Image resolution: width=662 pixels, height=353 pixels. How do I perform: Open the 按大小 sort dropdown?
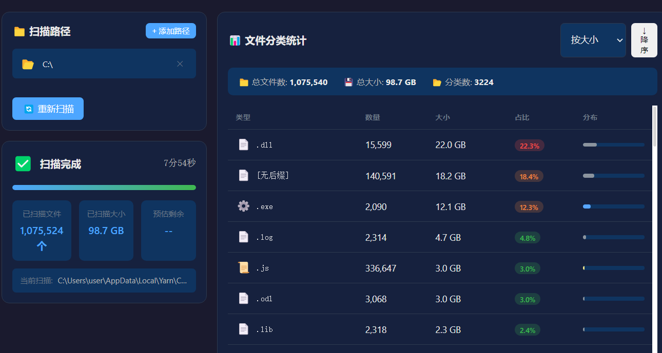coord(593,40)
